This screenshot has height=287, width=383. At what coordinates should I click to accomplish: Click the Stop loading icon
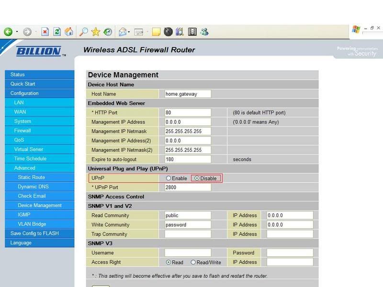coord(45,32)
